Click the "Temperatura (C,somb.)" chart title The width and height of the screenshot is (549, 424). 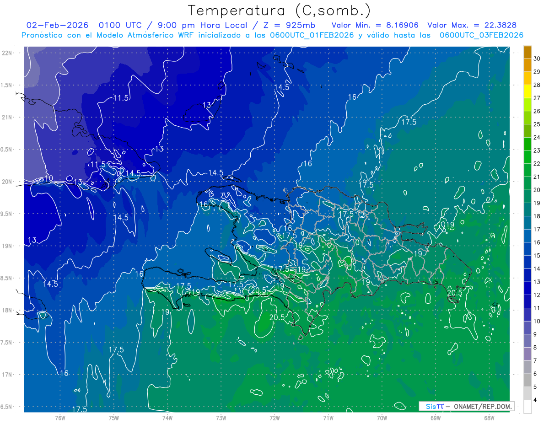pos(279,11)
